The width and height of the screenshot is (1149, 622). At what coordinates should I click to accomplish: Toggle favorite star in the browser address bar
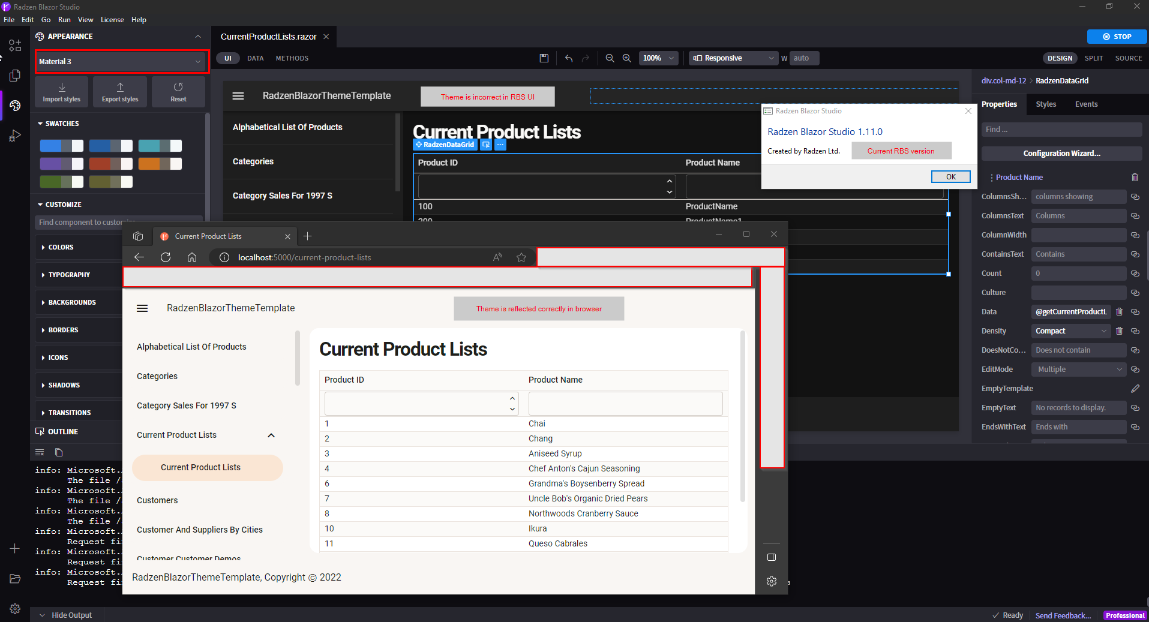point(521,257)
